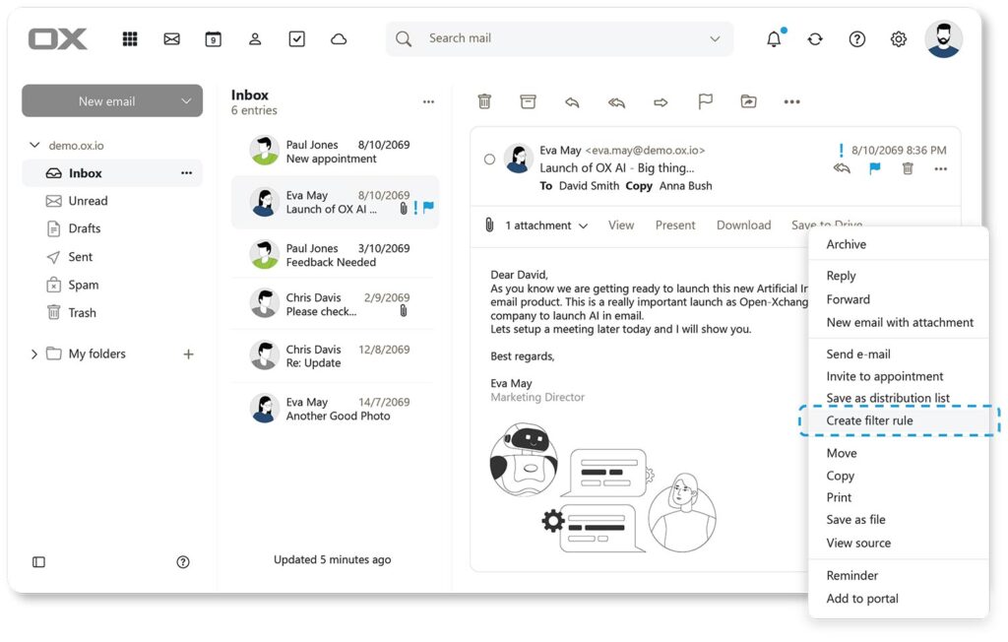The height and width of the screenshot is (642, 1008).
Task: Click the Reply all toolbar icon
Action: (x=616, y=101)
